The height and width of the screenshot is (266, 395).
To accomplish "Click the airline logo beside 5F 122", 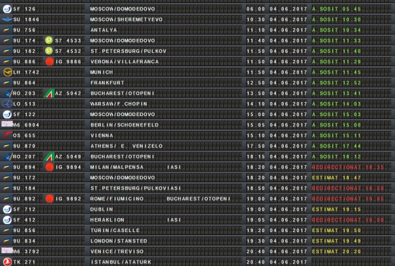I will tap(7, 114).
